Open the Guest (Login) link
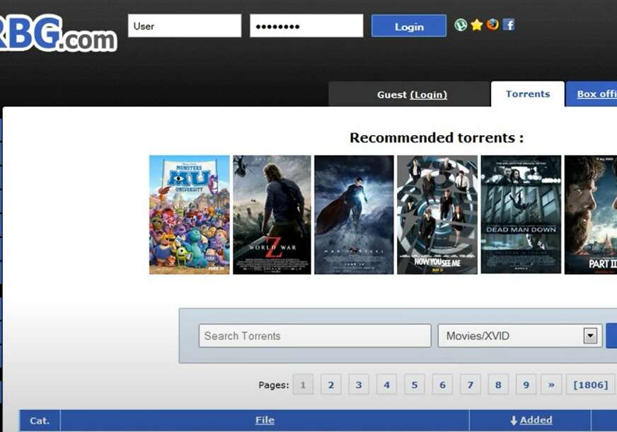Viewport: 617px width, 432px height. [x=429, y=95]
